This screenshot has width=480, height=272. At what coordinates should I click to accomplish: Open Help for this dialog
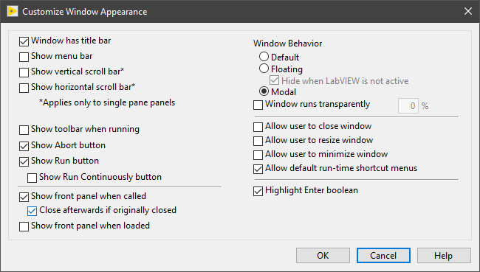444,256
